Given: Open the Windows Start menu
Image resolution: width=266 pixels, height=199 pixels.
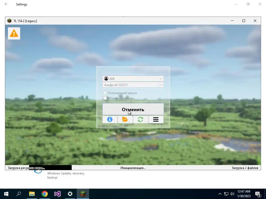Looking at the screenshot, I should pos(6,194).
